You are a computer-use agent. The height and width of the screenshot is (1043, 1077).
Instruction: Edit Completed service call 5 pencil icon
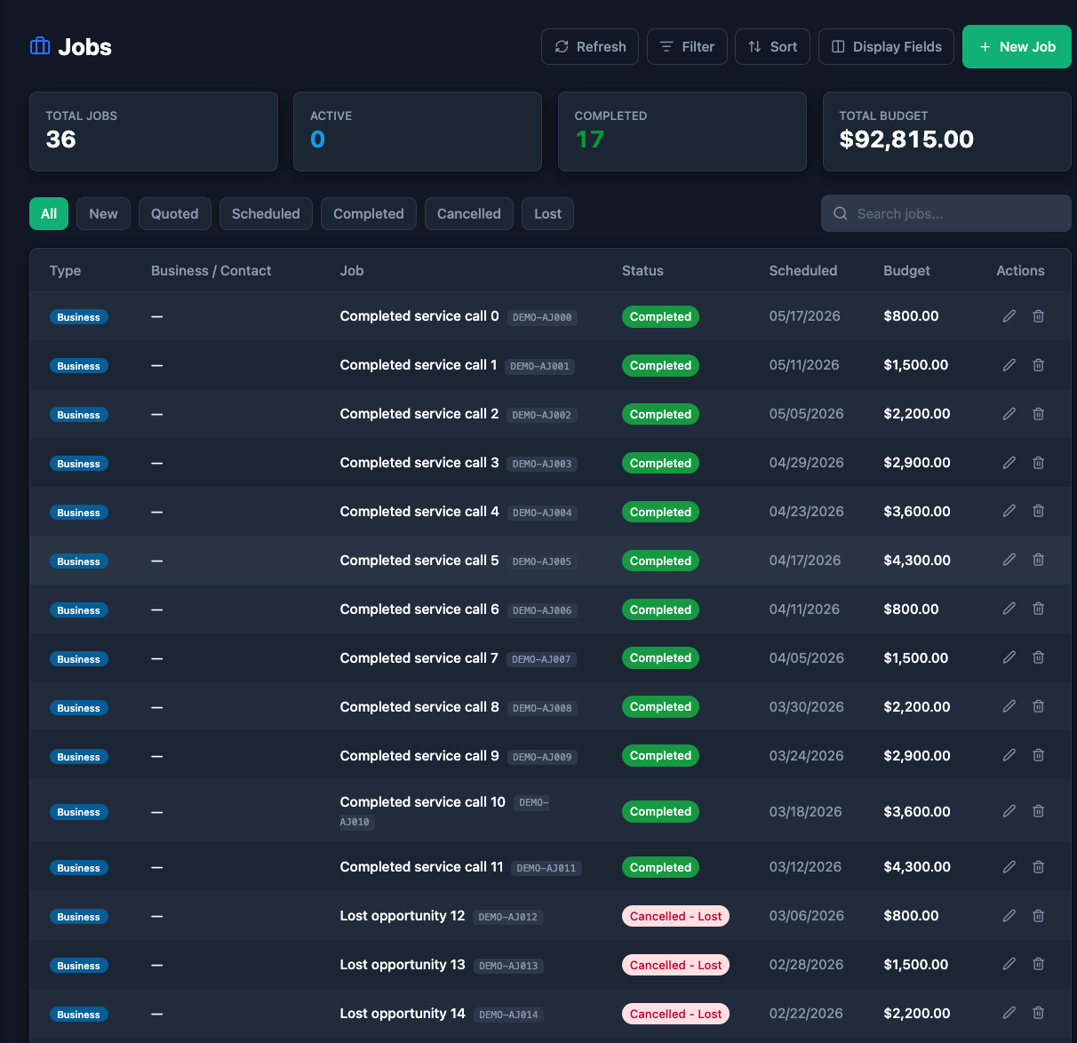click(1009, 560)
